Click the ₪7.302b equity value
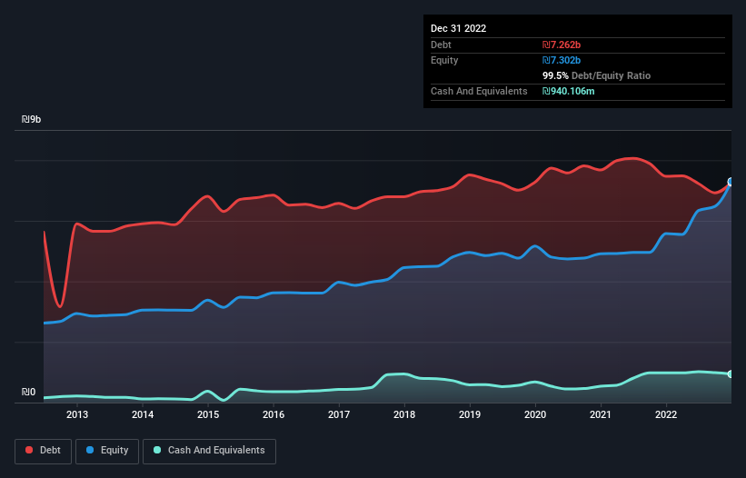Viewport: 746px width, 478px height. [x=562, y=60]
